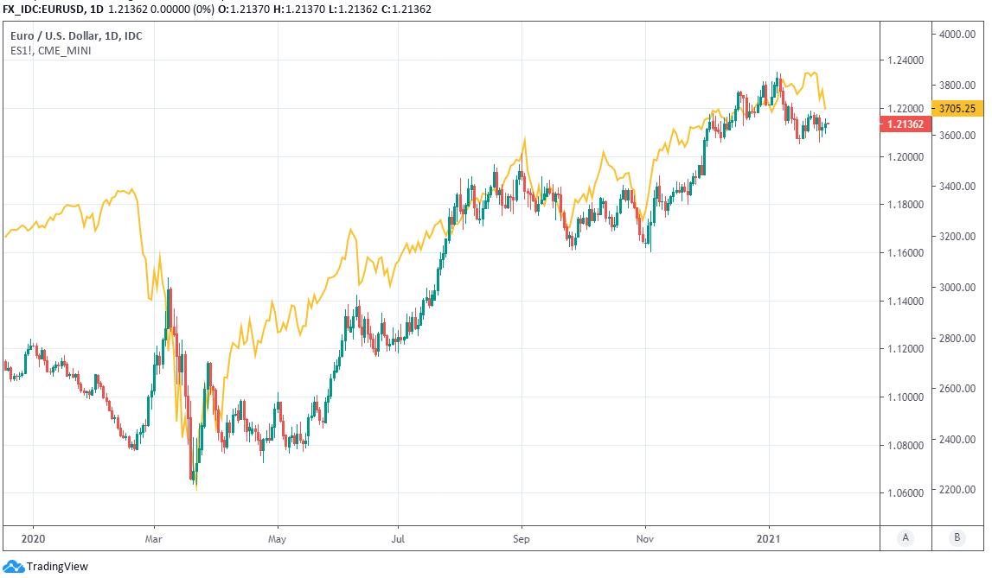Click the May label on time axis

pyautogui.click(x=278, y=537)
